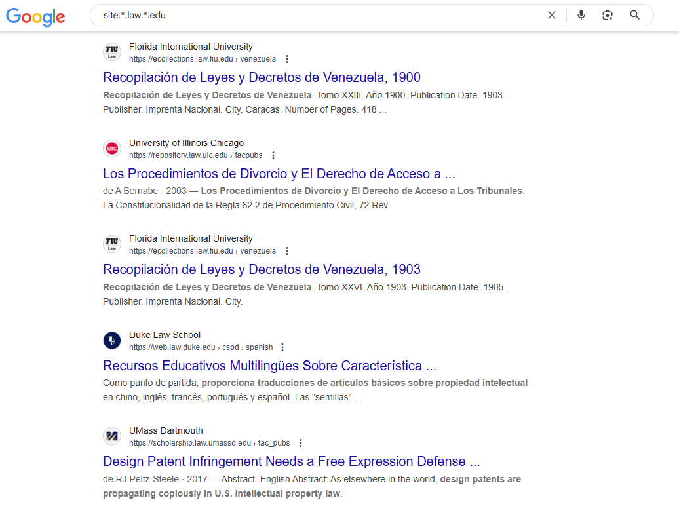Open Design Patent Infringement Needs a Free Expression link
The height and width of the screenshot is (515, 679).
[292, 461]
